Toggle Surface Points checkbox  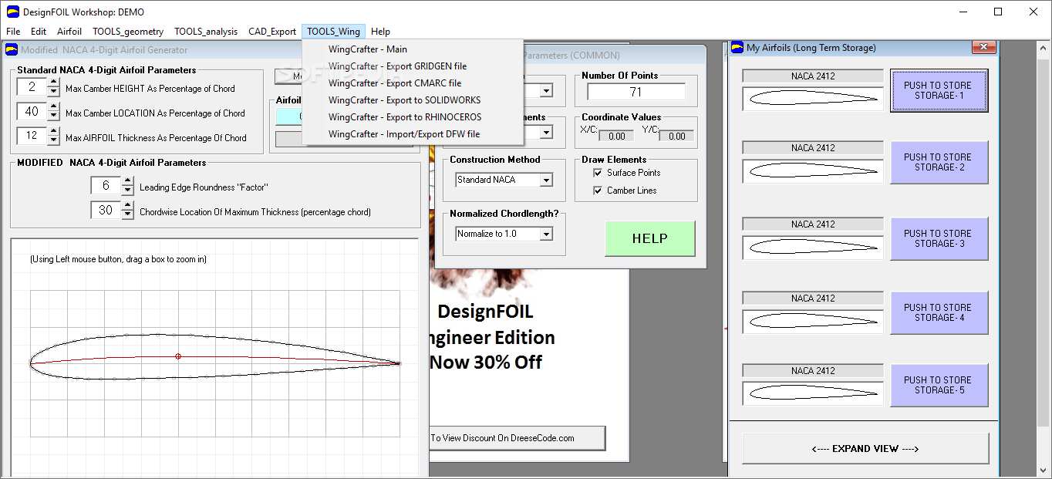tap(598, 173)
